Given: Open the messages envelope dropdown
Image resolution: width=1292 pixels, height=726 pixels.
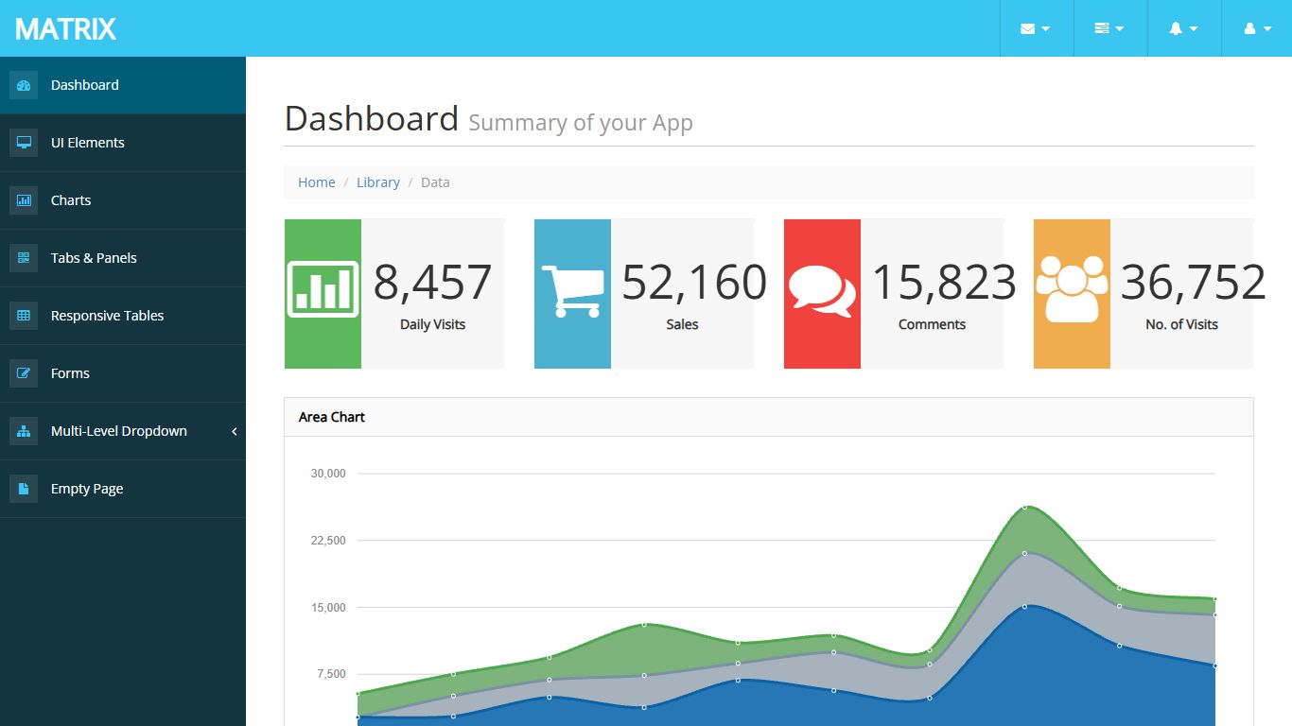Looking at the screenshot, I should (x=1036, y=29).
